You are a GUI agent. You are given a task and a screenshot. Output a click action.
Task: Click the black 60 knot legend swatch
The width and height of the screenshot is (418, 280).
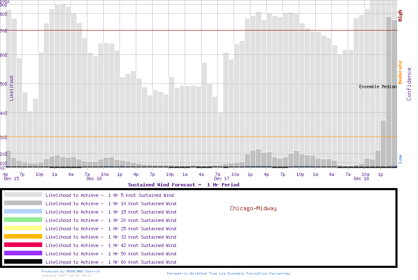(23, 262)
